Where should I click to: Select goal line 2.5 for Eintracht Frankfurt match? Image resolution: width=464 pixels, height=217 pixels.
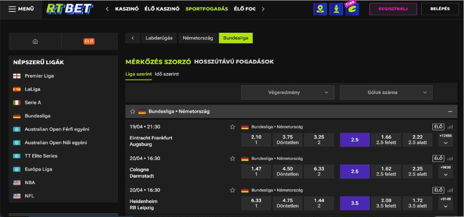[x=355, y=140]
